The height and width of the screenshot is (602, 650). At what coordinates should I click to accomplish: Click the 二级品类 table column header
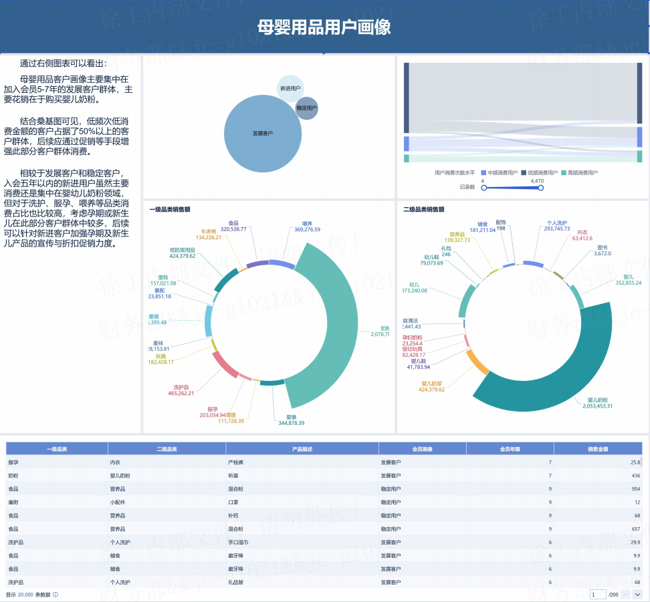click(167, 449)
